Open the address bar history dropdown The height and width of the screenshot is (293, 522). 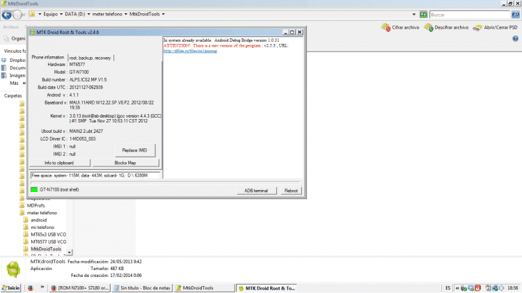click(414, 15)
